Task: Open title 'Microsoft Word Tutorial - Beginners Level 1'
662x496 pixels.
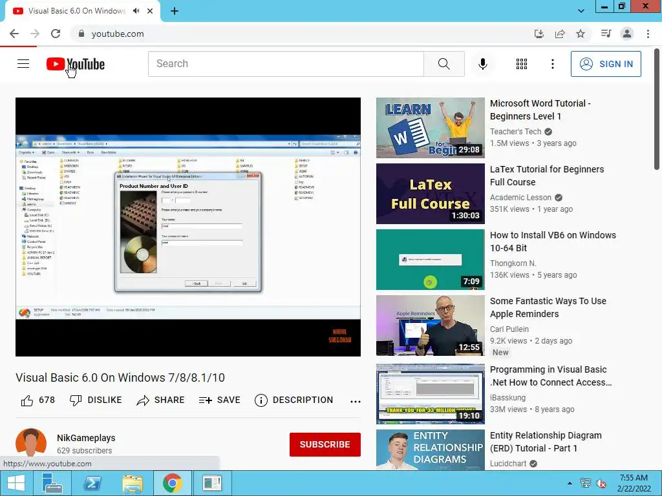Action: (x=540, y=110)
